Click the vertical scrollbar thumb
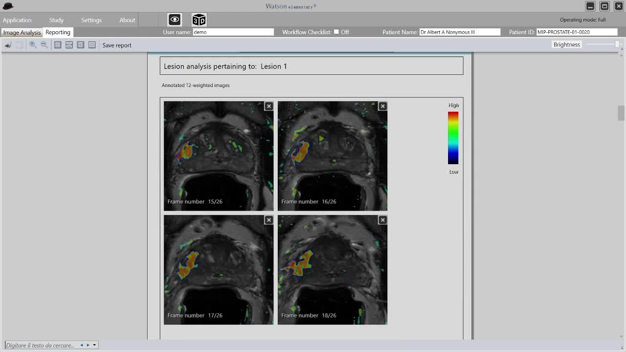This screenshot has height=352, width=626. 621,113
